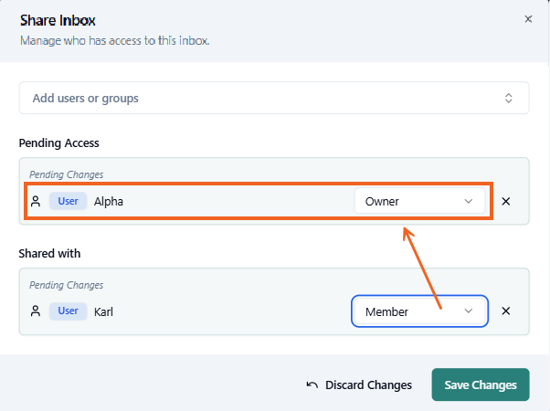Click the person icon next to Alpha
Image resolution: width=550 pixels, height=411 pixels.
point(36,202)
